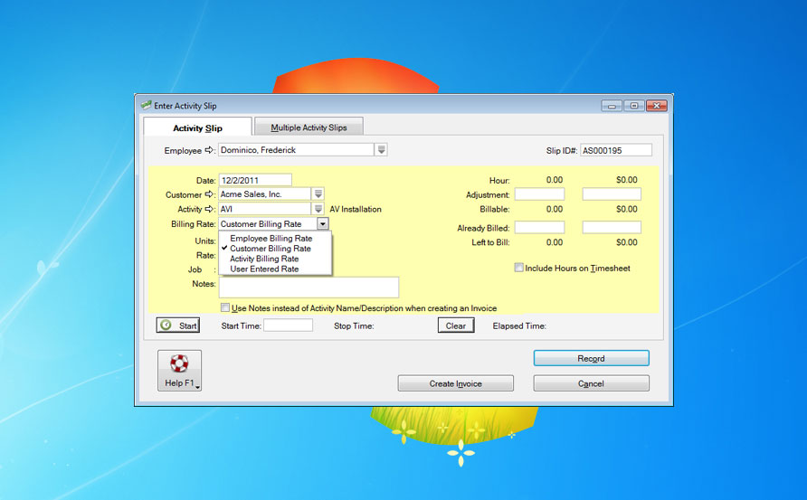
Task: Click the AV Installation description text
Action: pos(356,209)
